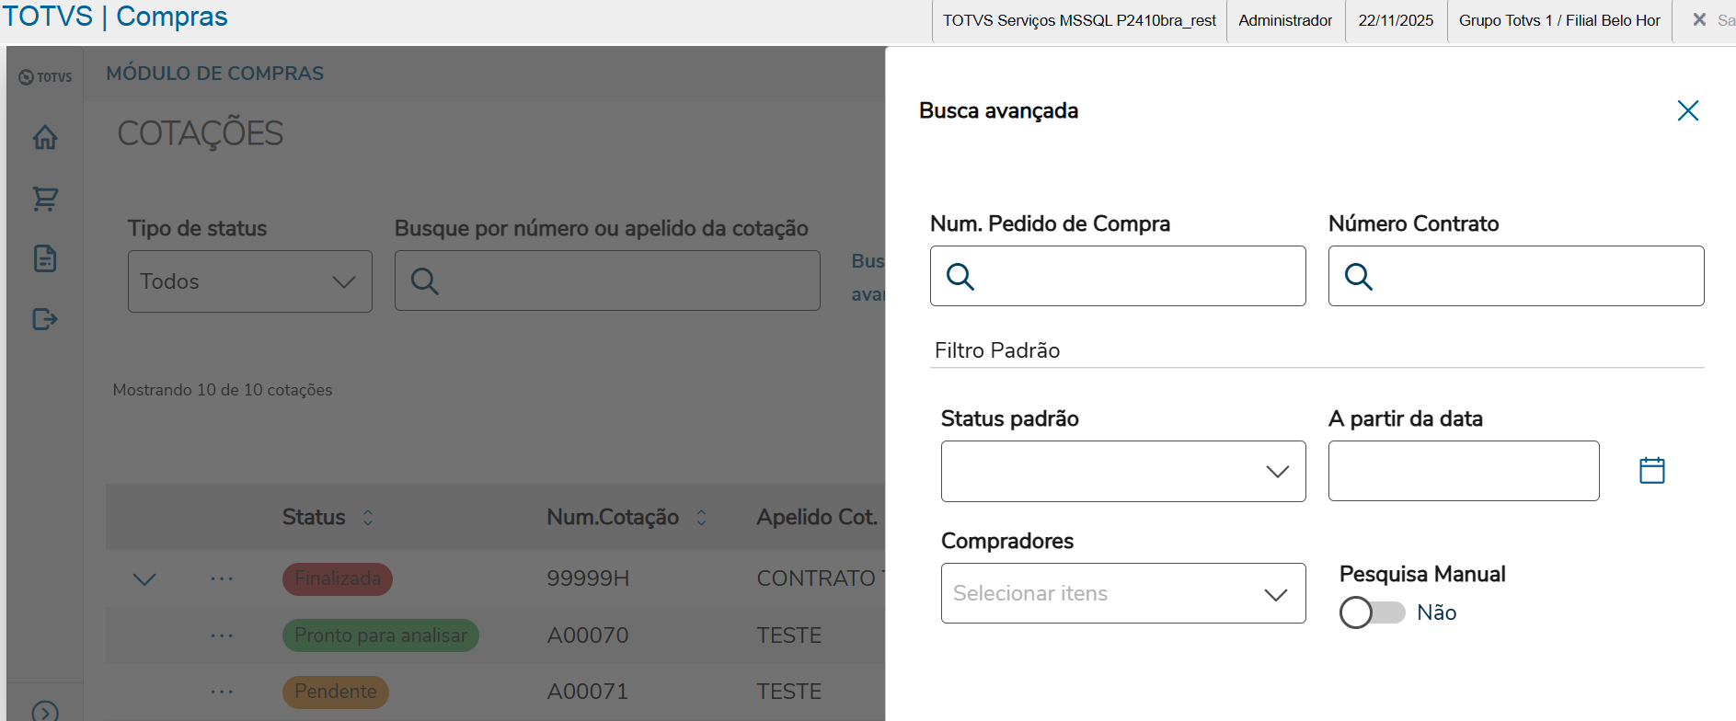This screenshot has height=721, width=1736.
Task: Sort table by Num.Cotação column
Action: (x=701, y=518)
